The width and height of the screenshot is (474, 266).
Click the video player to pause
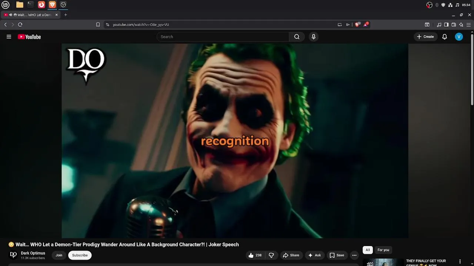(235, 141)
